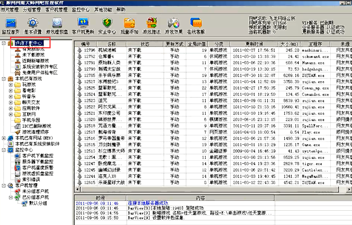Sort by 全局DP值 column header
This screenshot has height=225, width=352.
197,44
